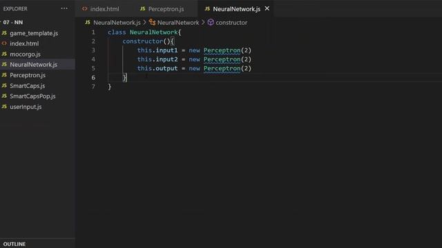Open mocorgo.js in the explorer
Image resolution: width=442 pixels, height=248 pixels.
tap(25, 54)
